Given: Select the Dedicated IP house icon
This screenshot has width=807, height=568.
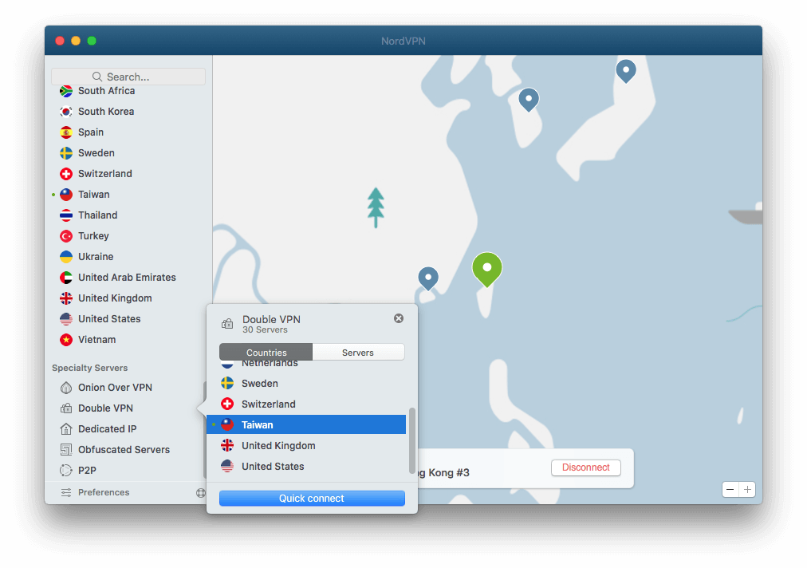Looking at the screenshot, I should pyautogui.click(x=66, y=429).
